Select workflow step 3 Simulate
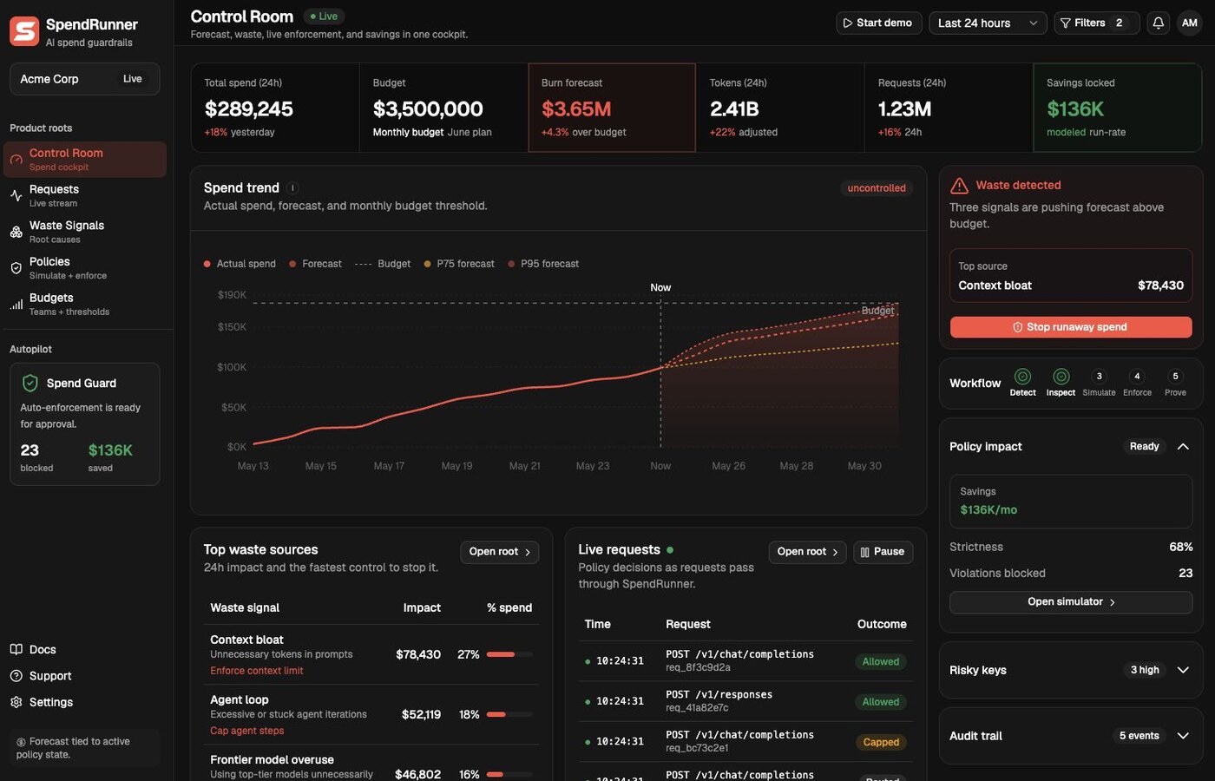1215x781 pixels. pyautogui.click(x=1099, y=377)
